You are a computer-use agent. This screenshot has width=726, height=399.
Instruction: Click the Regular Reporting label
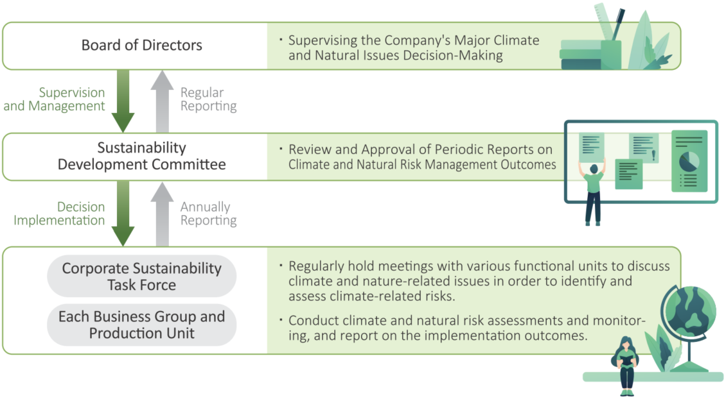[x=208, y=99]
